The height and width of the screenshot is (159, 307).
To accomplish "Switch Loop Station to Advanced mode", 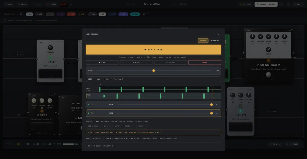I will [215, 40].
